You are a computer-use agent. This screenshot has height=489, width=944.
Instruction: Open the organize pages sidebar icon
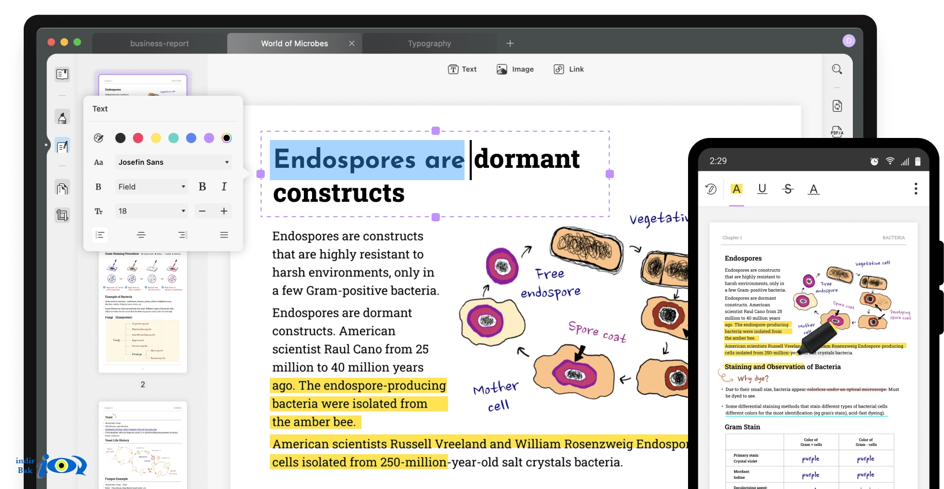click(x=62, y=188)
